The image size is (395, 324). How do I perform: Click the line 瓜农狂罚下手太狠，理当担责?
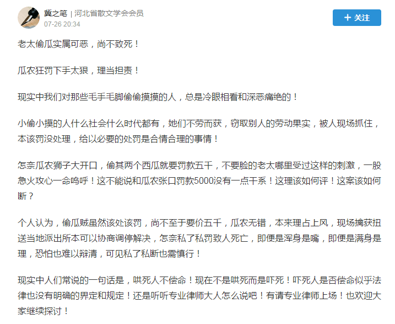[79, 71]
